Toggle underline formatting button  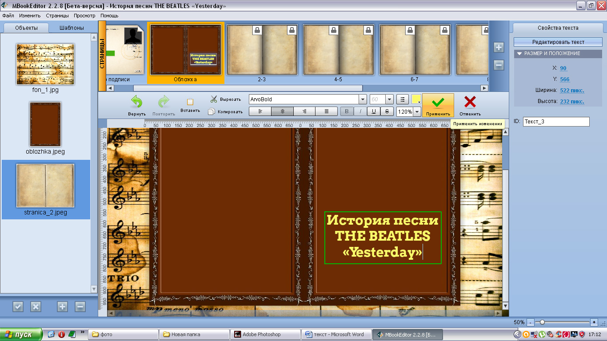374,111
